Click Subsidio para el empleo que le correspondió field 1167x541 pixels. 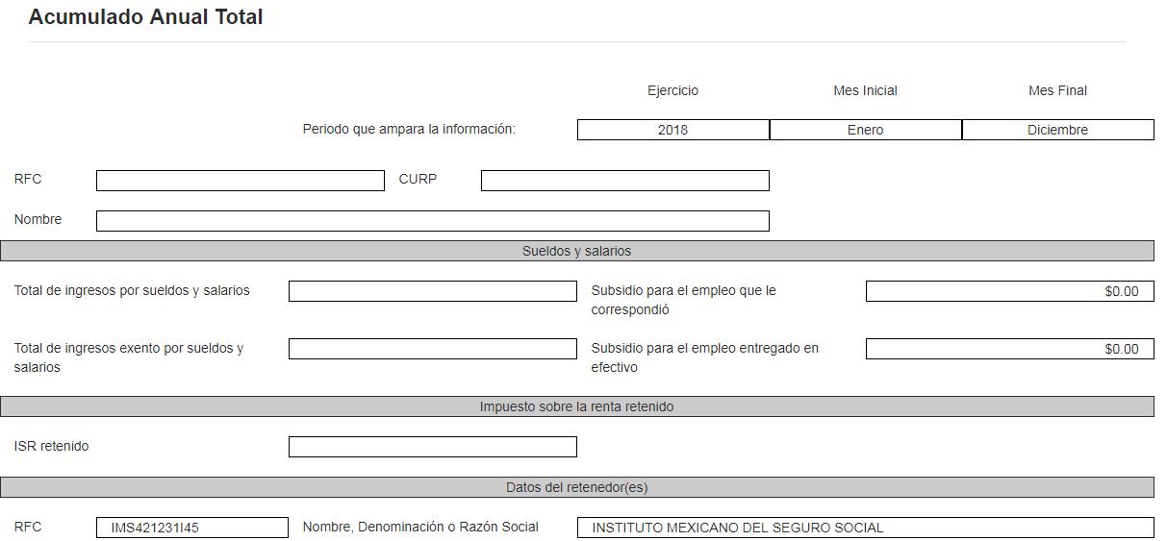click(x=1010, y=291)
